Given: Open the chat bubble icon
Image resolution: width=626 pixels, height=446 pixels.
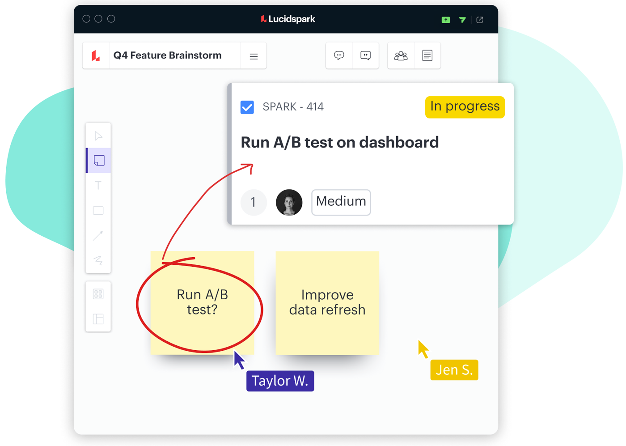Looking at the screenshot, I should pyautogui.click(x=339, y=55).
